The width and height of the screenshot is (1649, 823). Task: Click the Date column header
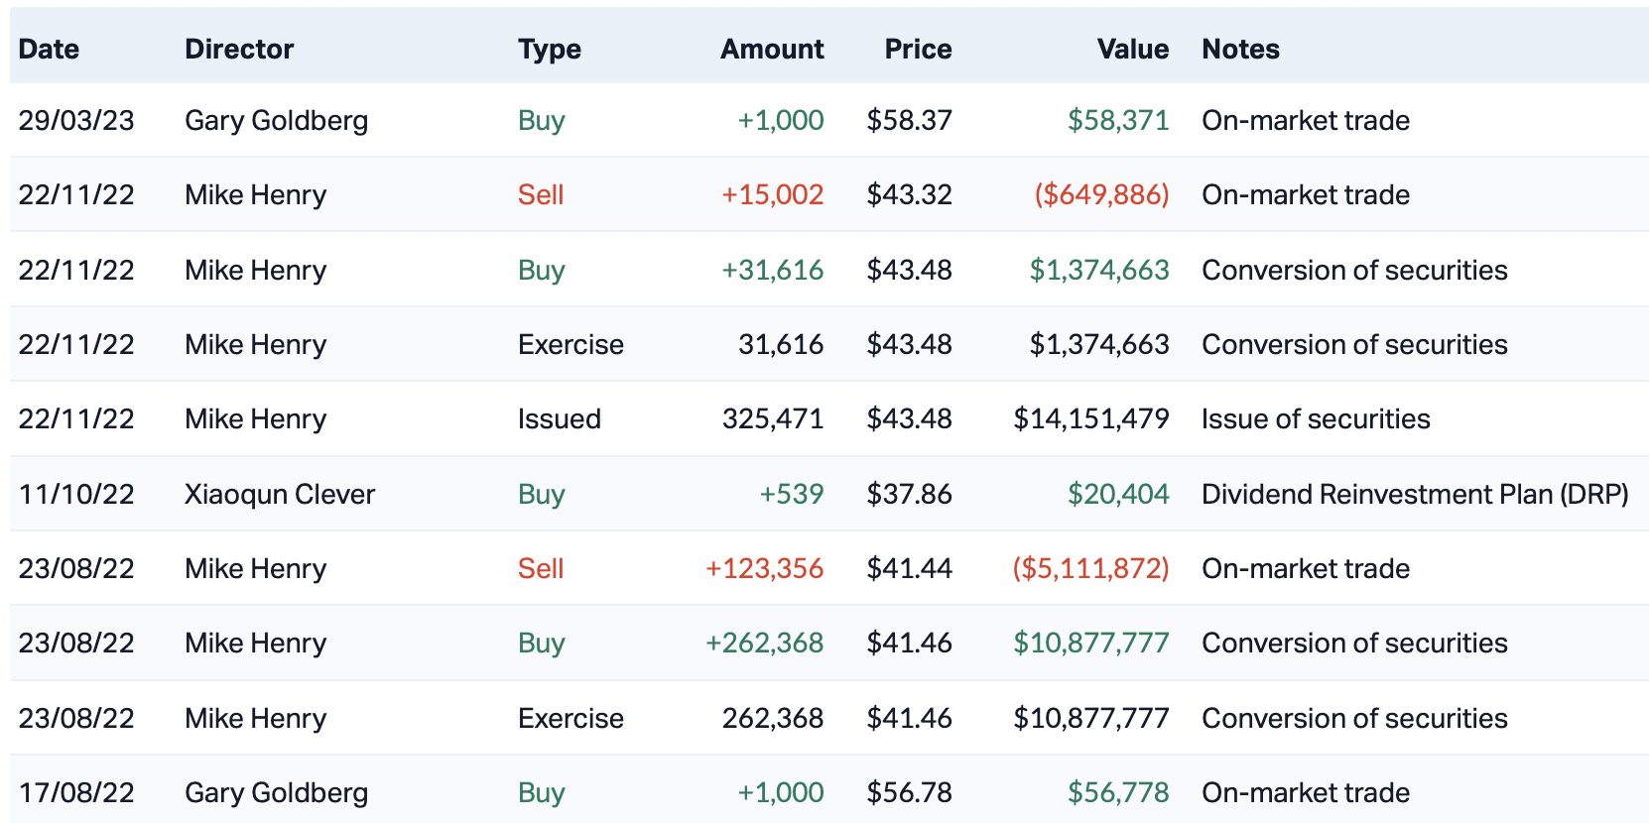pos(49,49)
